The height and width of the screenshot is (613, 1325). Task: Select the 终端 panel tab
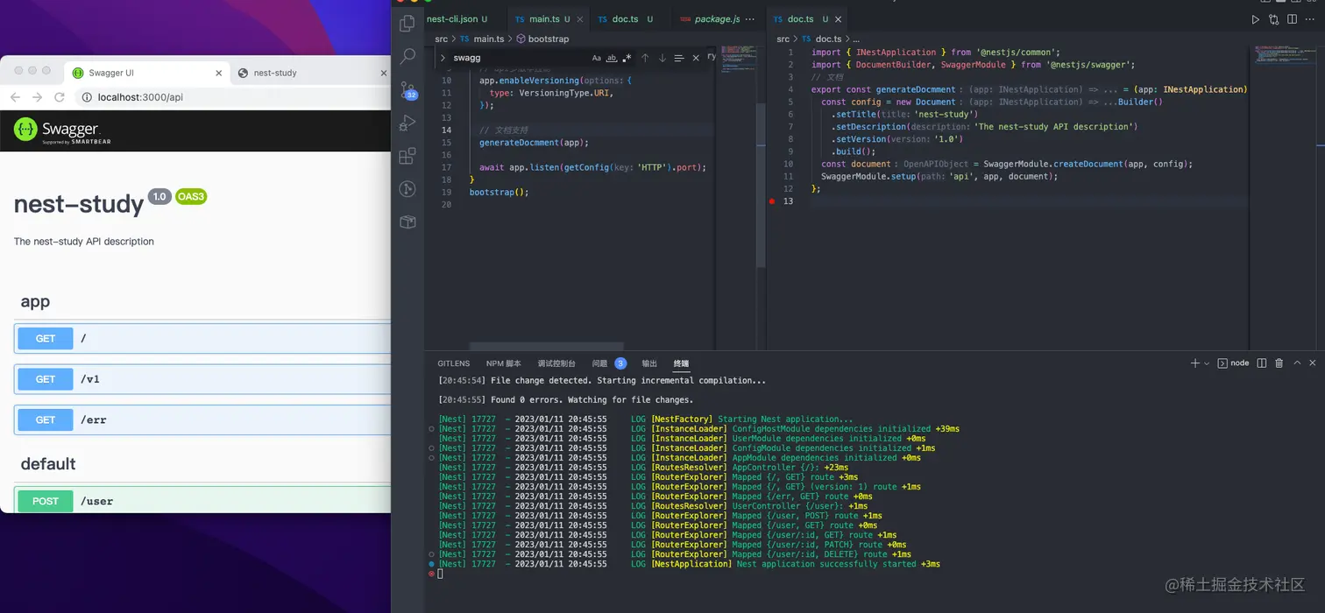[681, 363]
